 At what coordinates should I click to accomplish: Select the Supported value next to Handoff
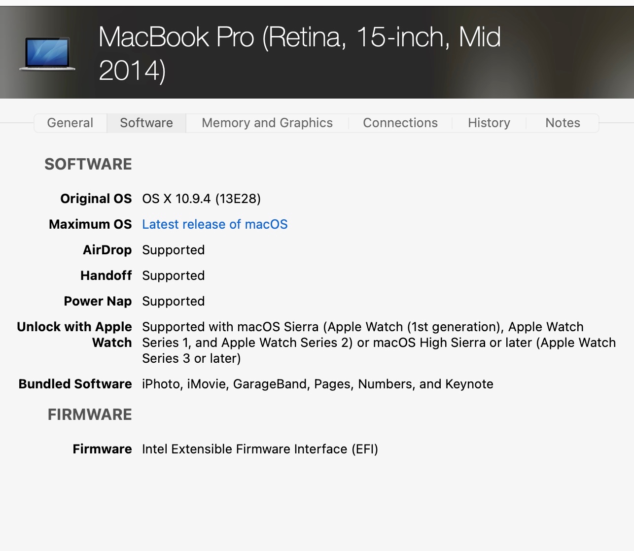coord(174,275)
